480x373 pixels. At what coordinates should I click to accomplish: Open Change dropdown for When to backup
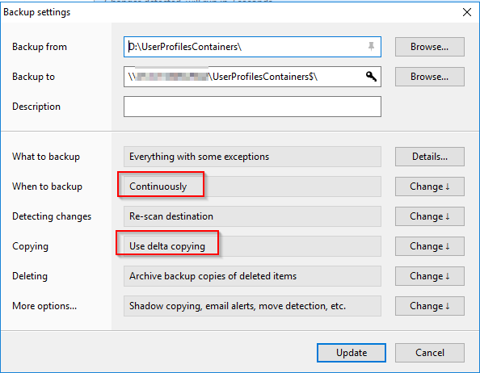pyautogui.click(x=429, y=186)
